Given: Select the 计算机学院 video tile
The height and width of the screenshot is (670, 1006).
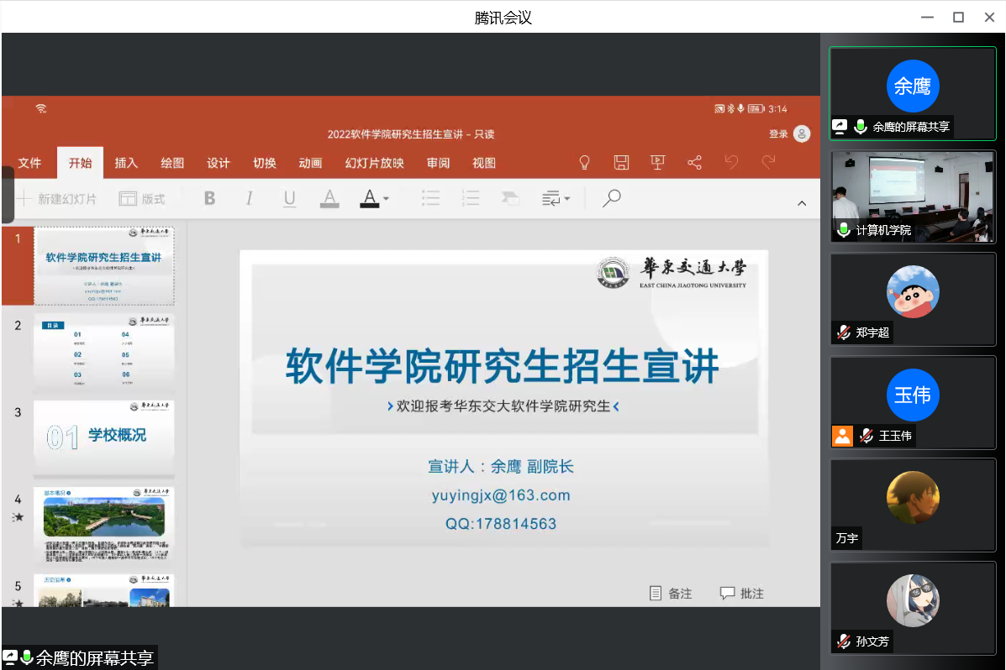Looking at the screenshot, I should pos(913,196).
